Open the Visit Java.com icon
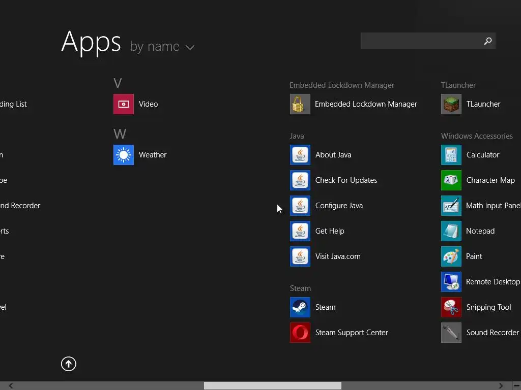521x390 pixels. pos(300,256)
